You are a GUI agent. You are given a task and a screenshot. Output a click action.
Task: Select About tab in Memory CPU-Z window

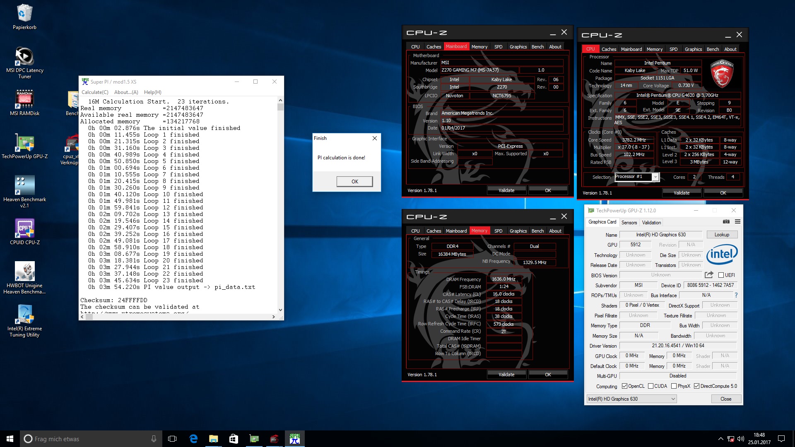555,231
